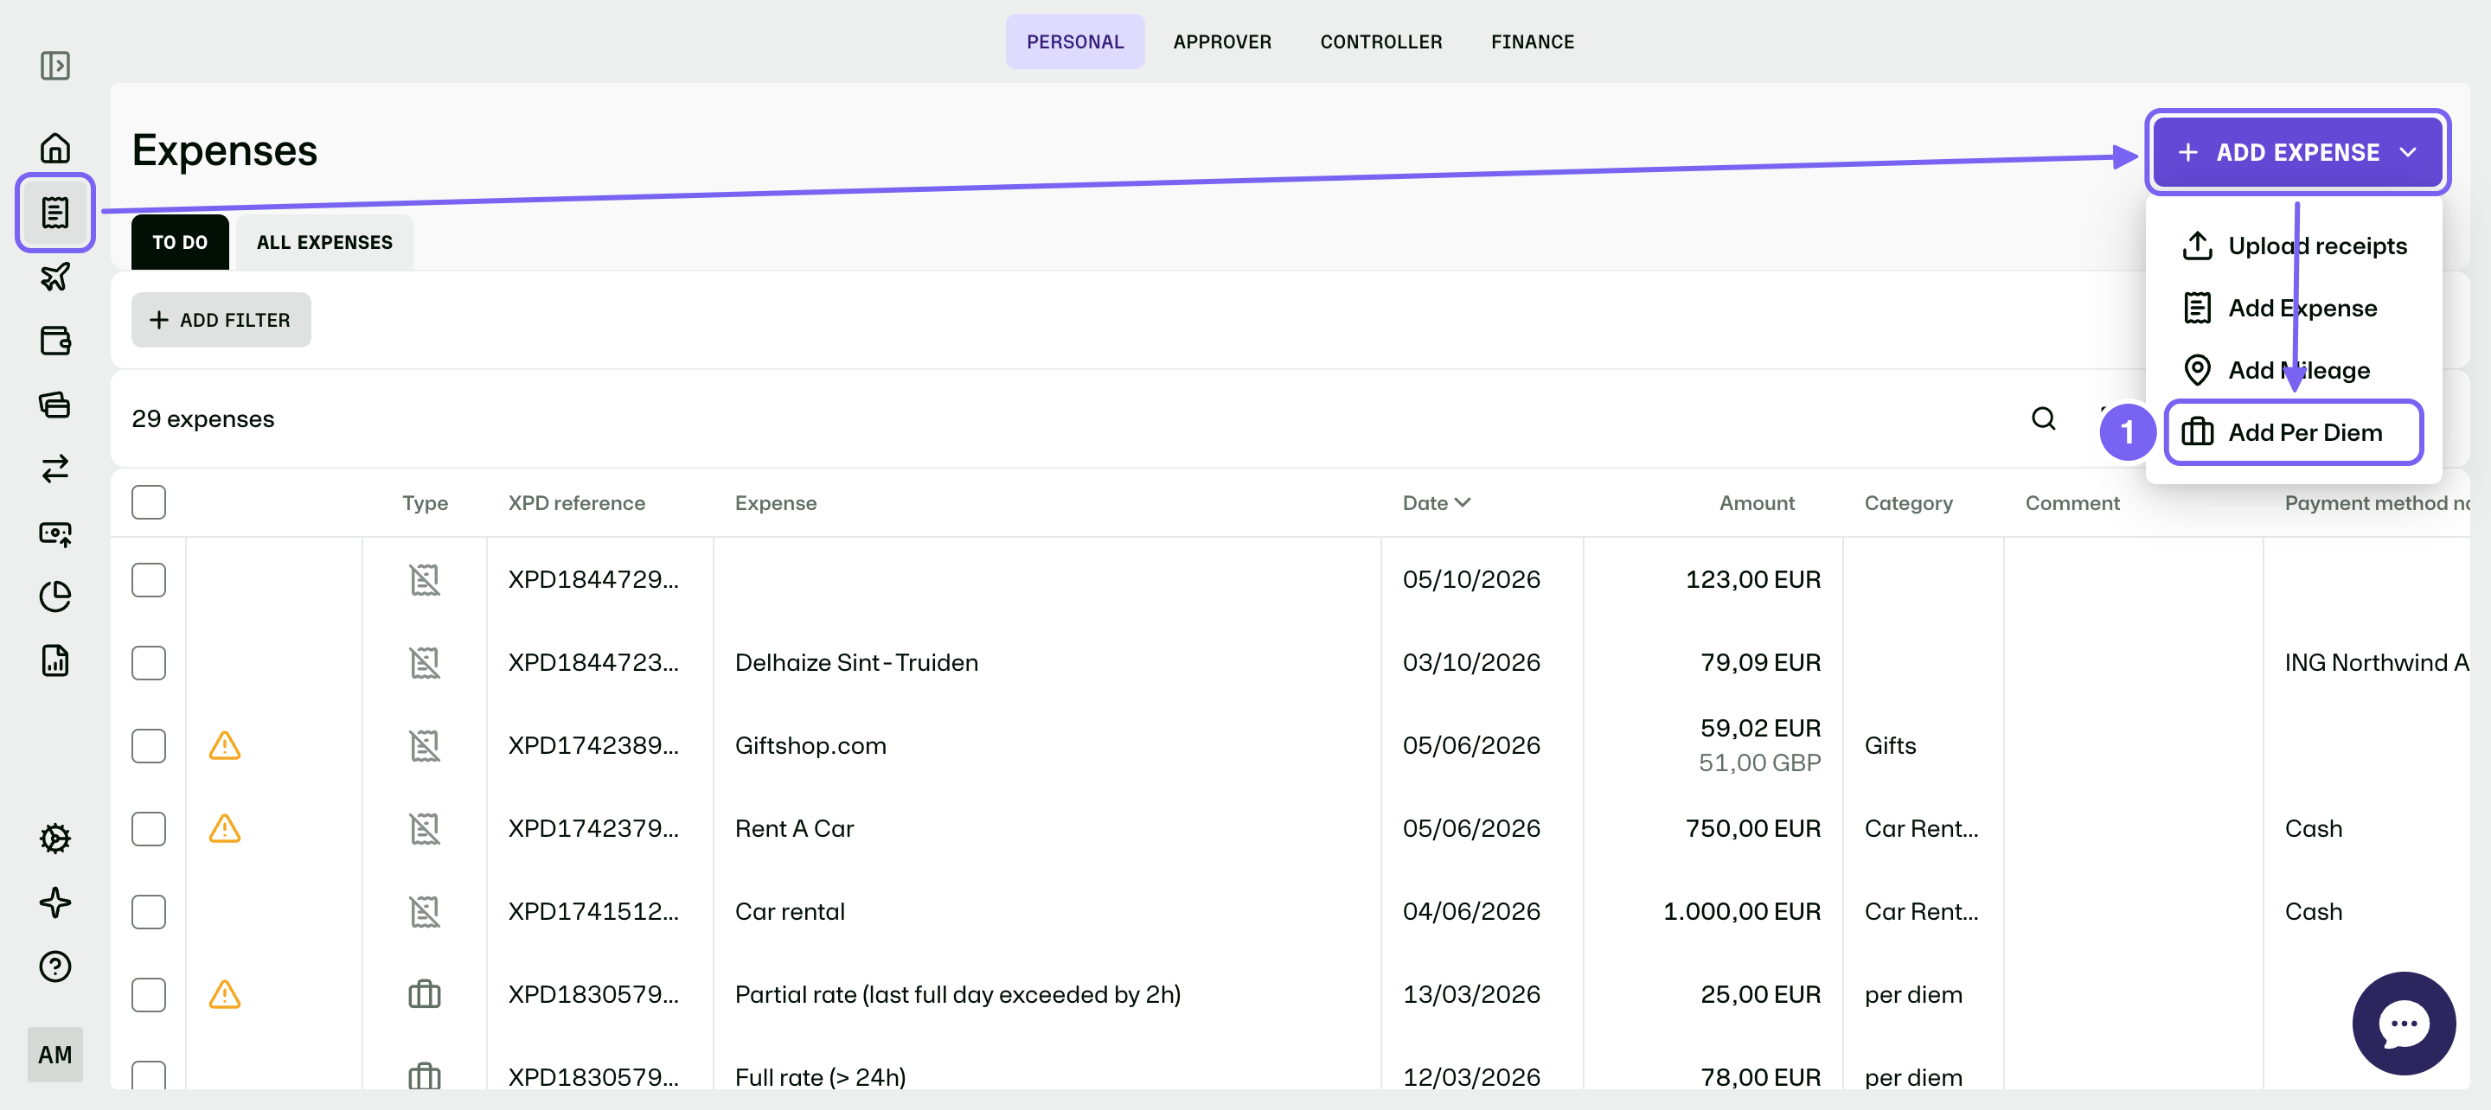The width and height of the screenshot is (2491, 1110).
Task: Click the warning icon on Rent A Car row
Action: point(224,829)
